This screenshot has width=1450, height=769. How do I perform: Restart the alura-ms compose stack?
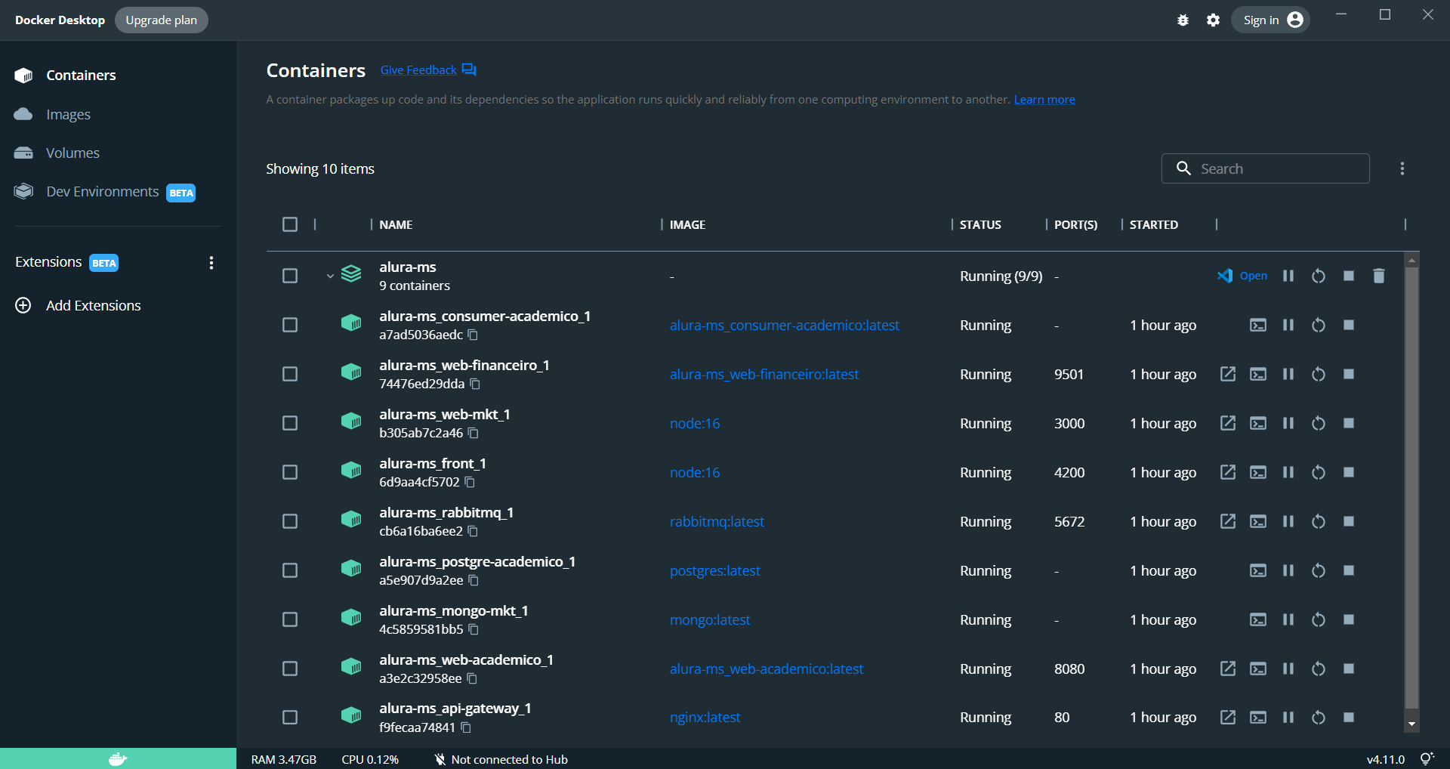pyautogui.click(x=1319, y=276)
